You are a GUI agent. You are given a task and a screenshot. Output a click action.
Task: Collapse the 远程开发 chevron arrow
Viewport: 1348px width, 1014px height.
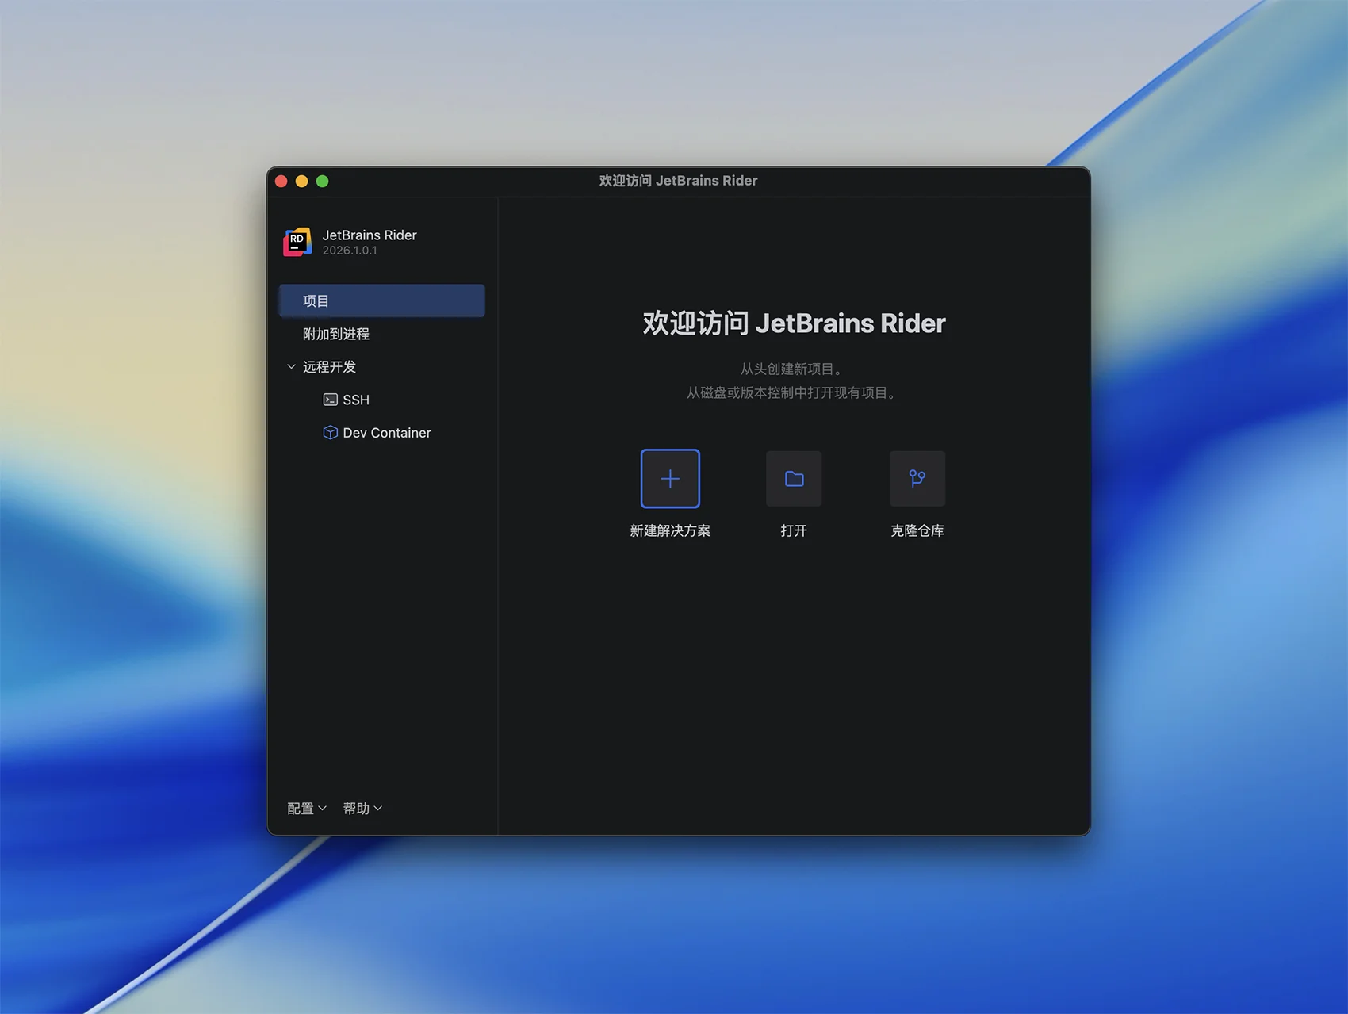[x=291, y=367]
